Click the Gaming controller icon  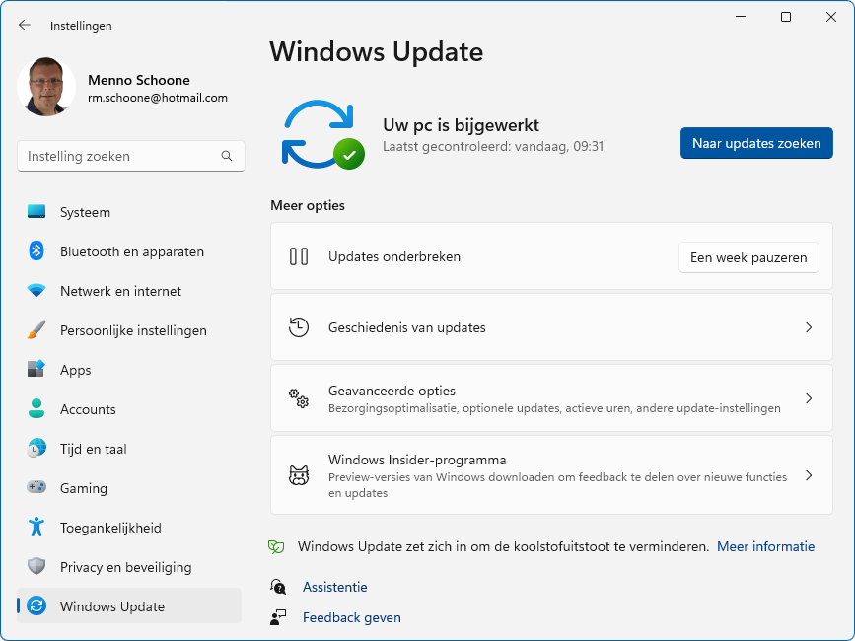pyautogui.click(x=36, y=487)
